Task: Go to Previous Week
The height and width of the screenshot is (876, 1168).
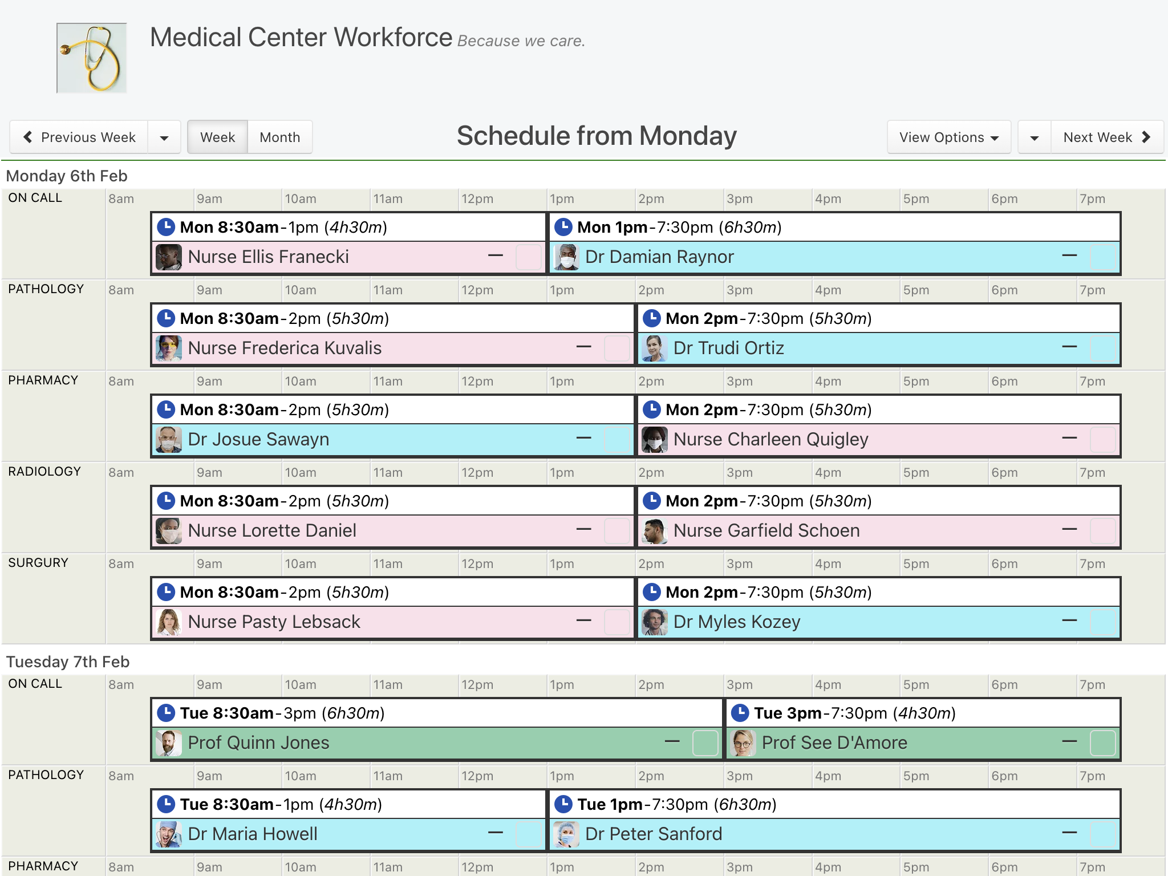Action: click(79, 137)
